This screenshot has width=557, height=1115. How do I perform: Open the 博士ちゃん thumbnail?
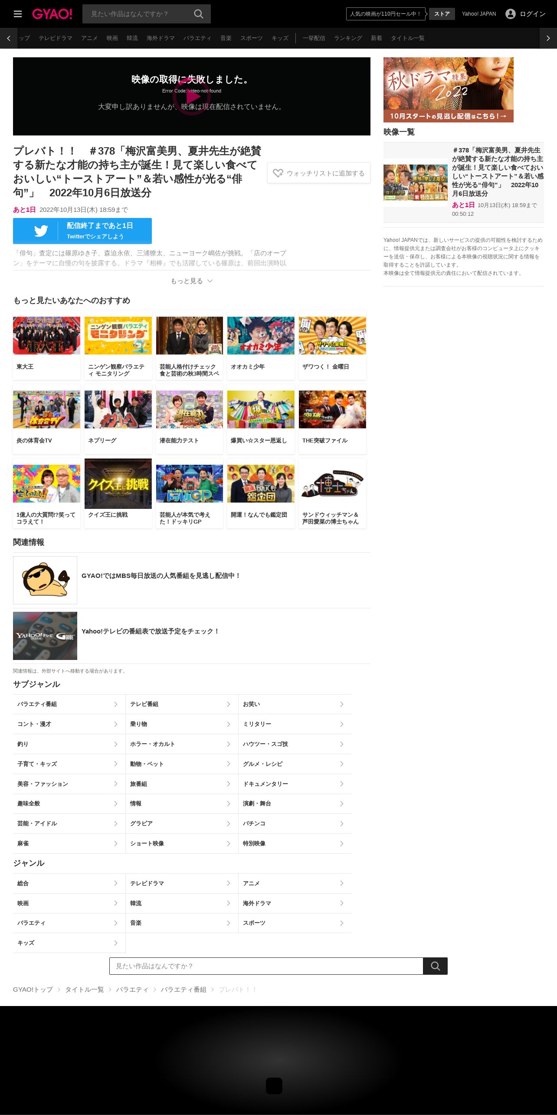[x=332, y=484]
